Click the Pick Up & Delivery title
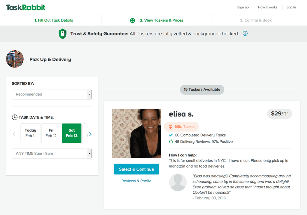 pyautogui.click(x=50, y=60)
